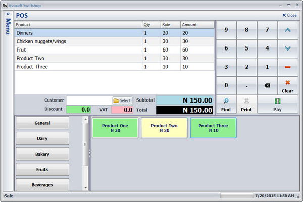Viewport: 303px width, 202px height.
Task: Open the Find product search
Action: tap(226, 105)
